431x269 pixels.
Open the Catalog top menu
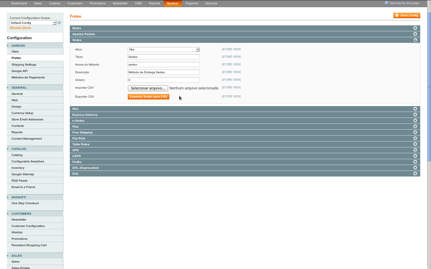click(x=55, y=3)
